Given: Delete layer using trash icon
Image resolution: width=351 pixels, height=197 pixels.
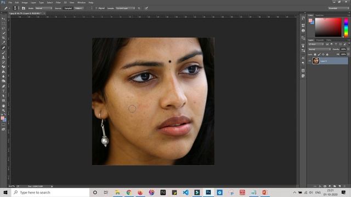Looking at the screenshot, I should pyautogui.click(x=344, y=186).
